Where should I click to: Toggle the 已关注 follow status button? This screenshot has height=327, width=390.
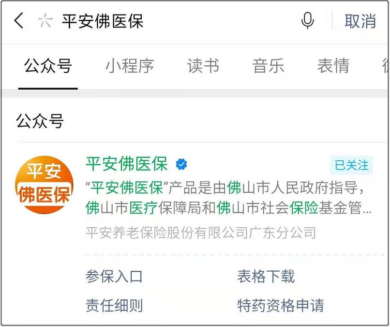point(351,165)
